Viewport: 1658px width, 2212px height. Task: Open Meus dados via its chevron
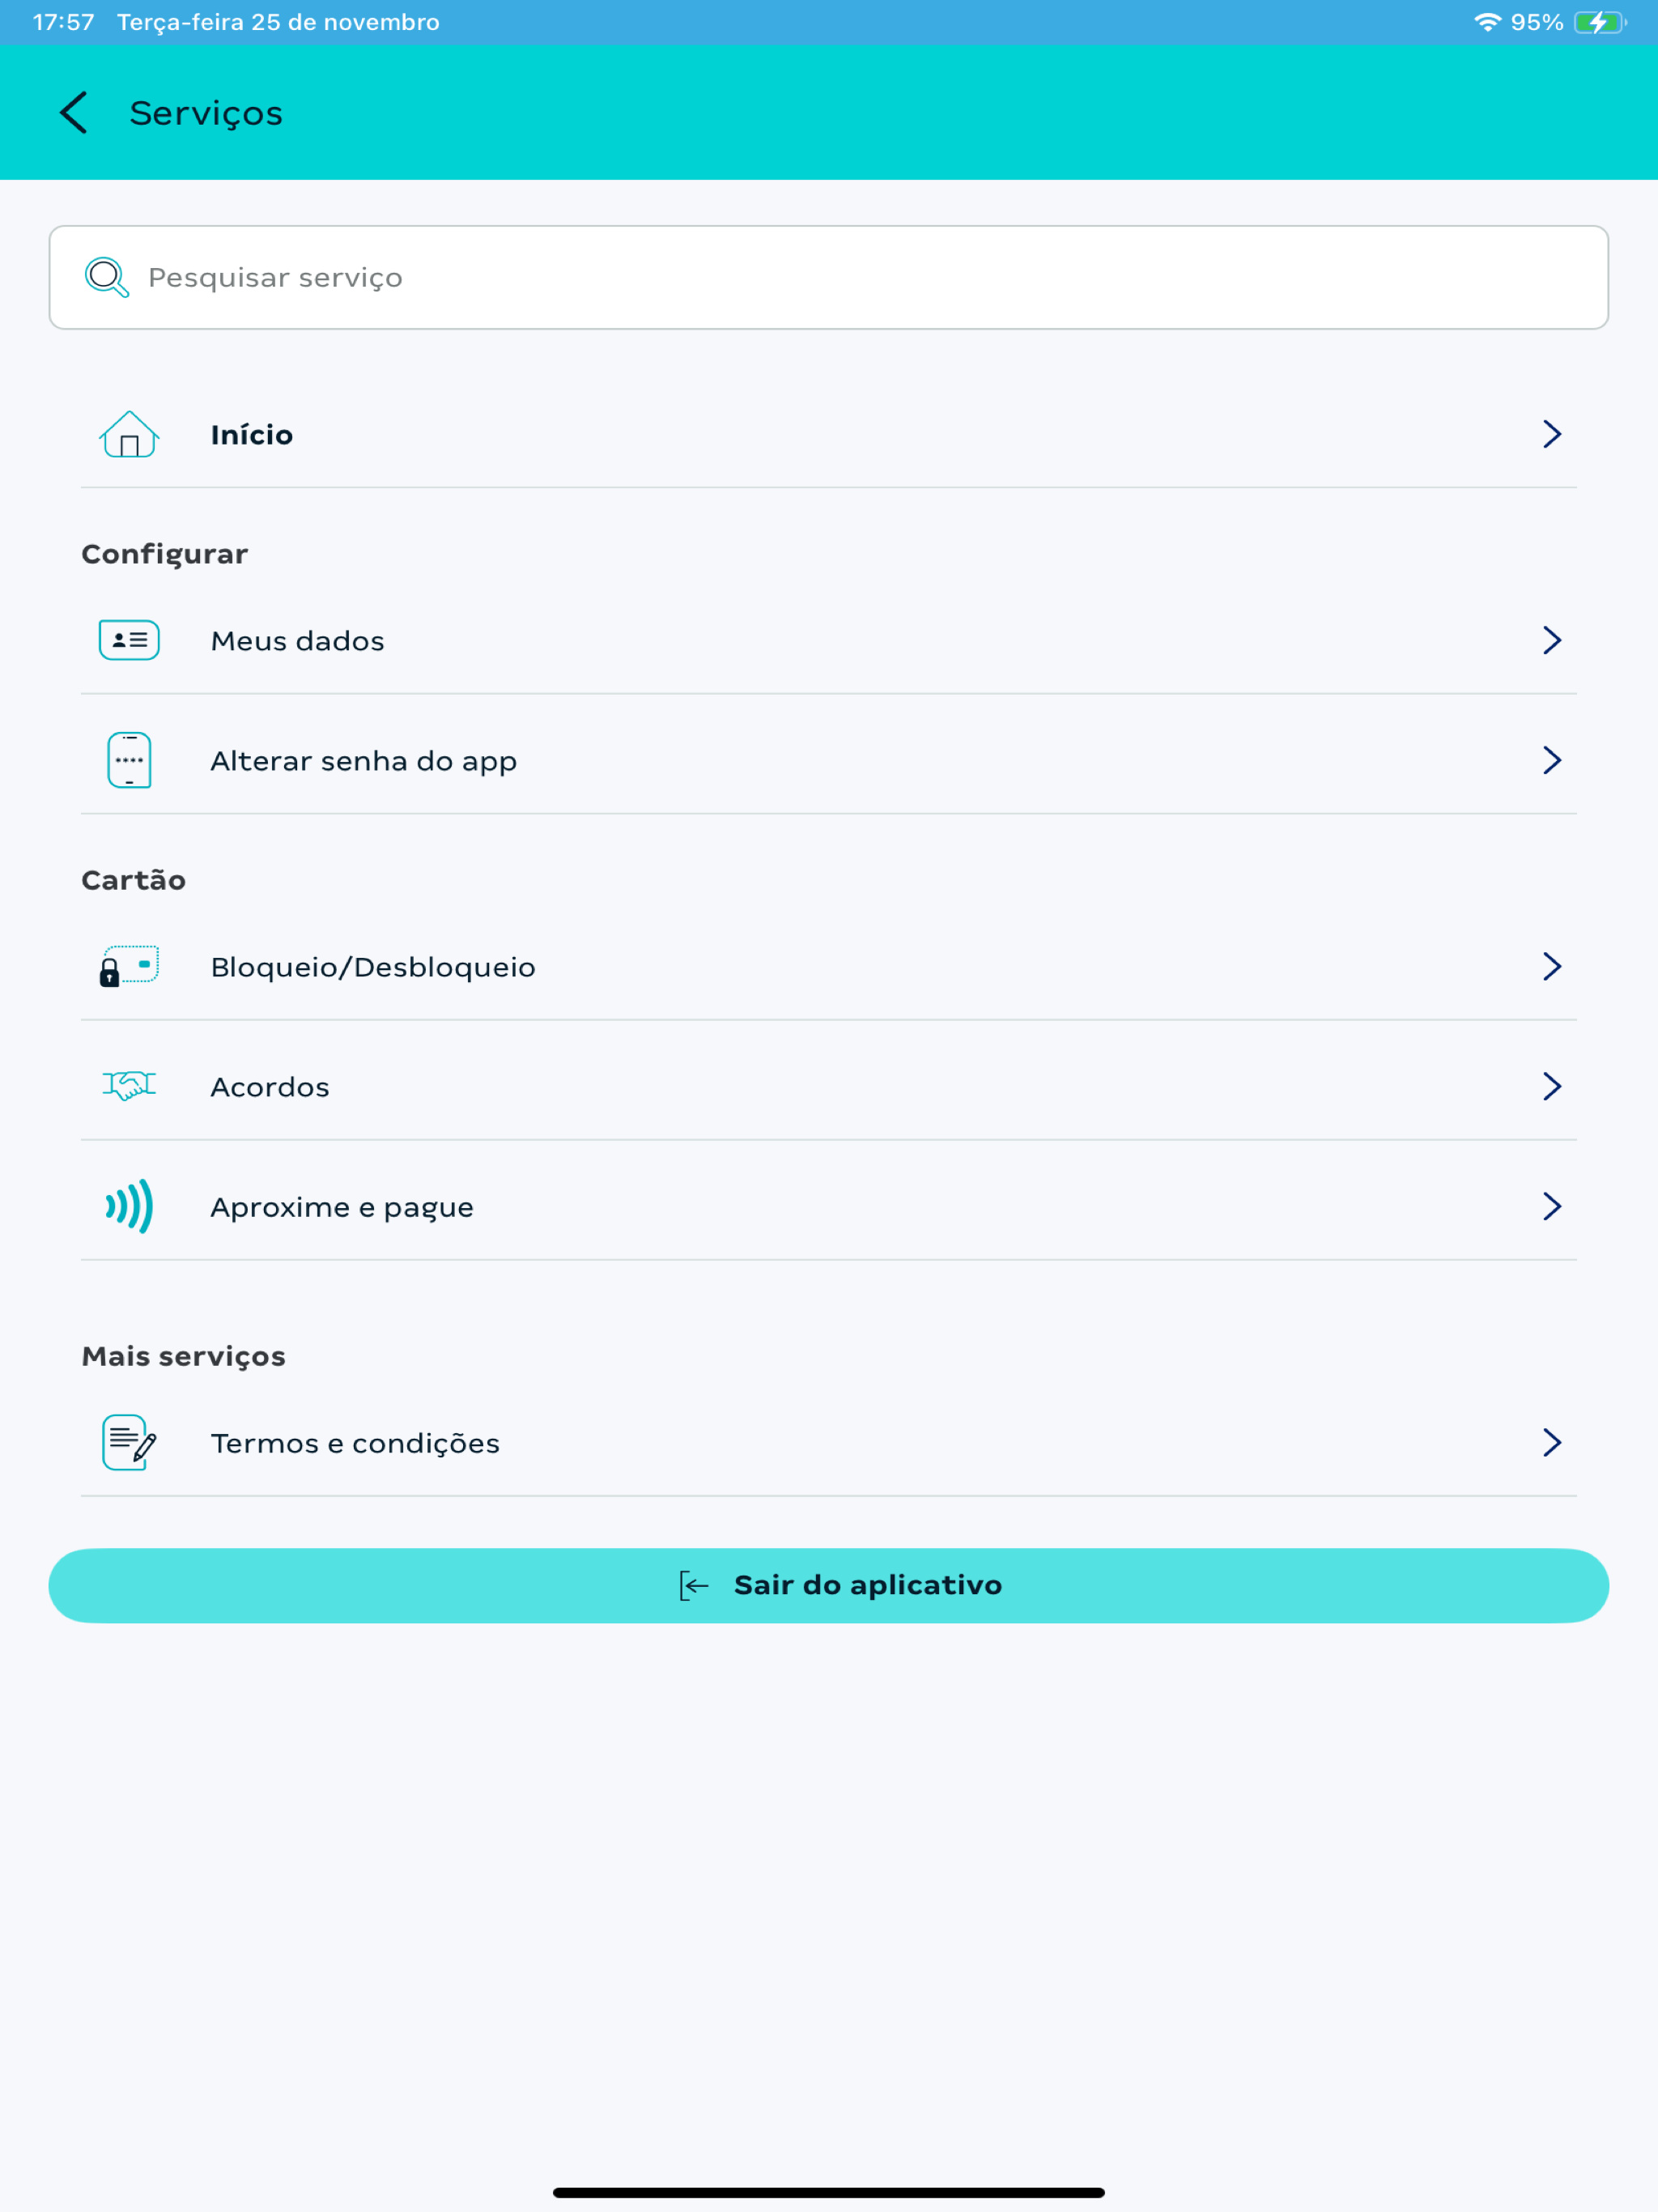point(1552,640)
